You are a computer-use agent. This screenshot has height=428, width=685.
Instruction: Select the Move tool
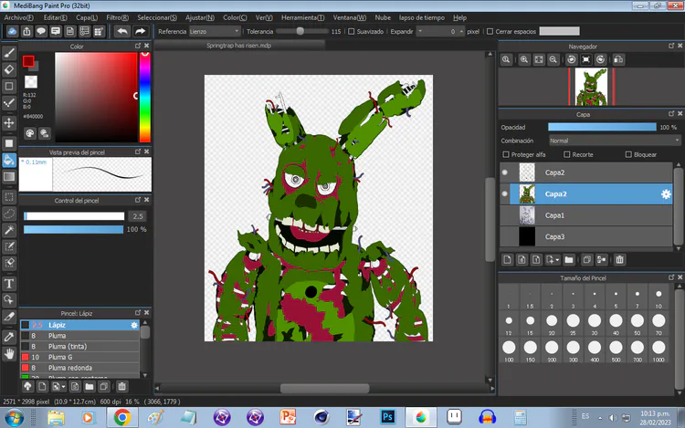(x=9, y=122)
